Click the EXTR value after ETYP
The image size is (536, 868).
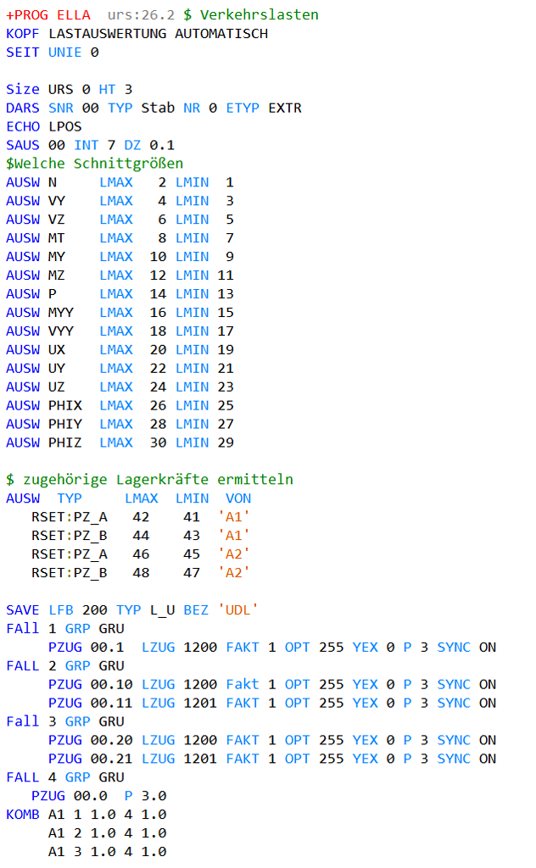coord(285,108)
